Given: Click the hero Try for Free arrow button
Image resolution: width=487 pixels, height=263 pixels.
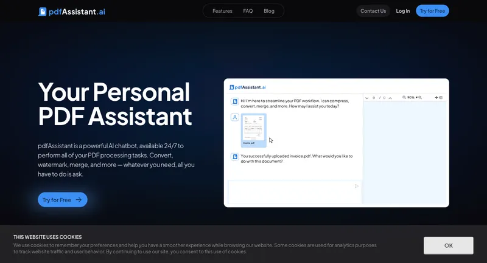Looking at the screenshot, I should 63,200.
